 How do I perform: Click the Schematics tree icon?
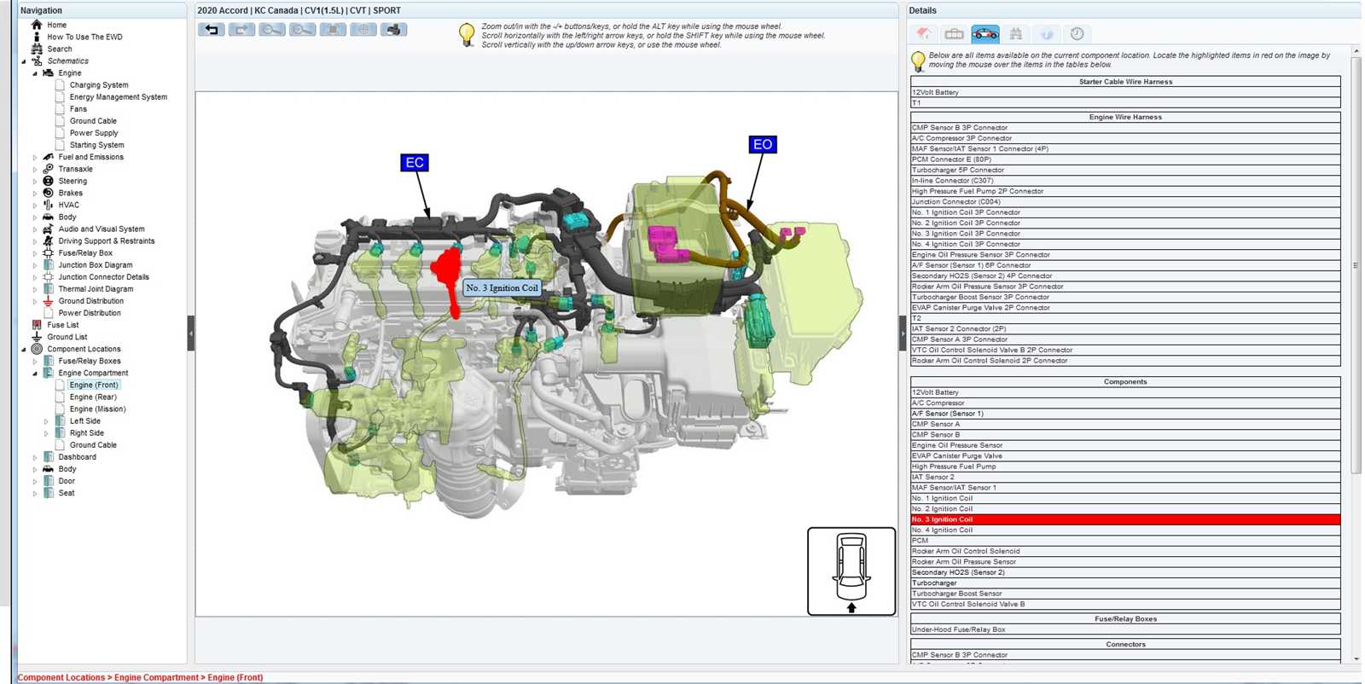[37, 61]
